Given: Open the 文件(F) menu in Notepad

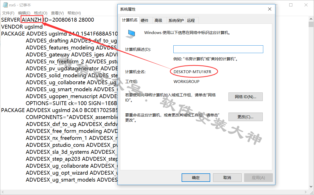Looking at the screenshot, I should pos(8,13).
